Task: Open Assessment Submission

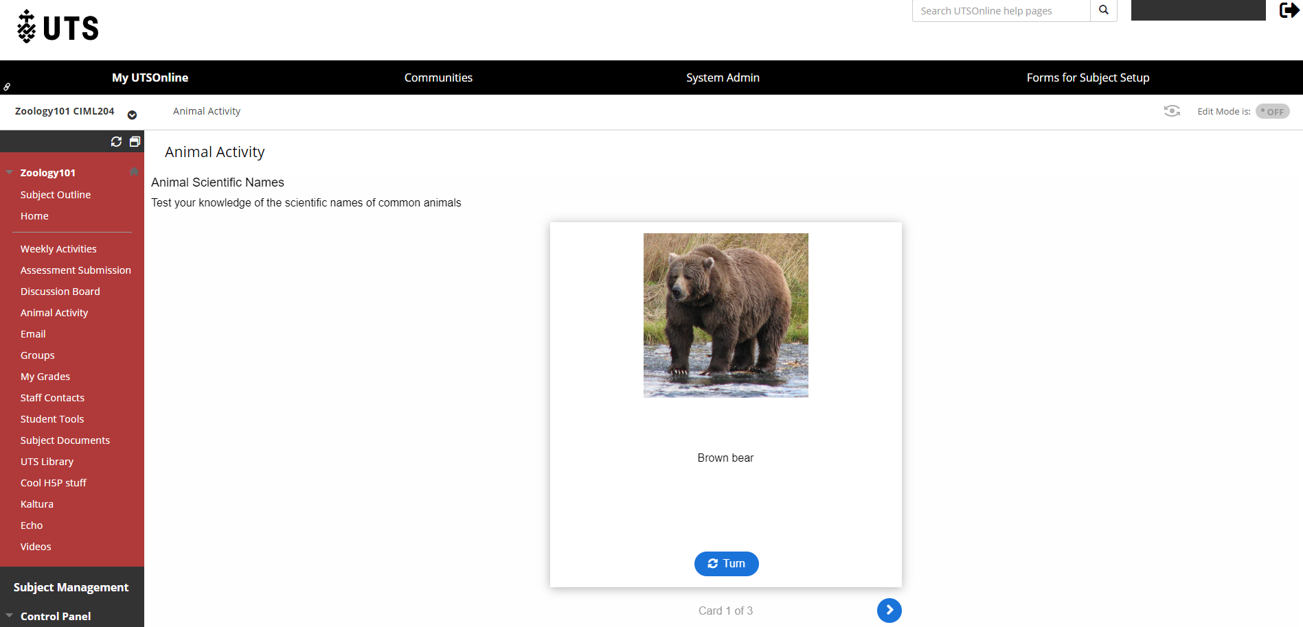Action: pos(76,270)
